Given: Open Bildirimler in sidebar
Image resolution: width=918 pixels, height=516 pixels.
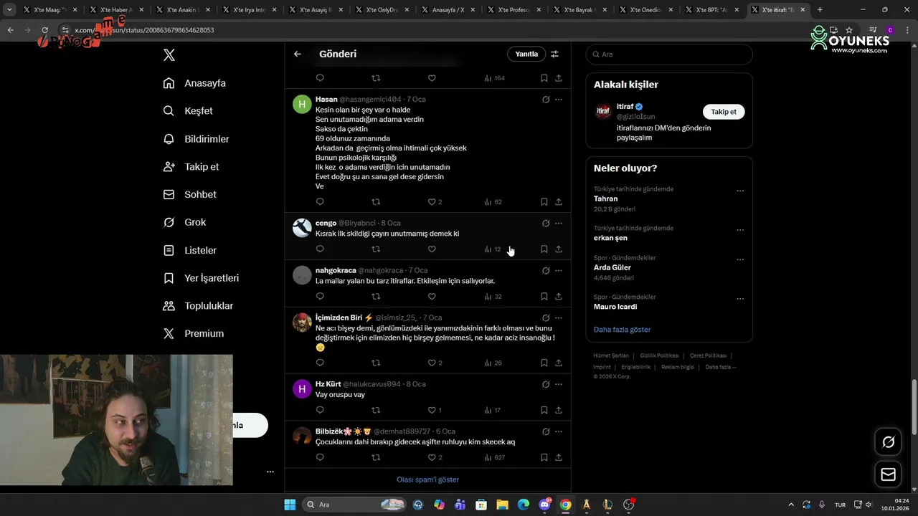Looking at the screenshot, I should tap(196, 139).
